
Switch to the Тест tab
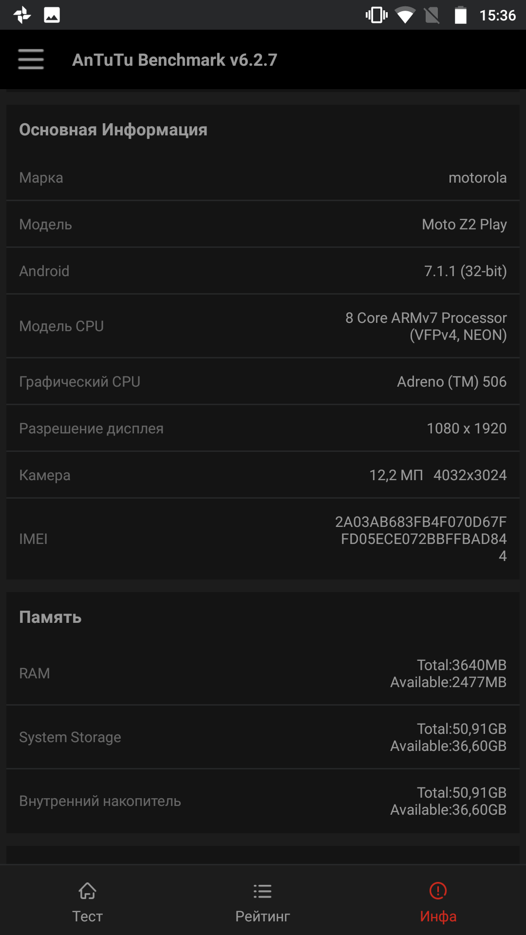(88, 901)
